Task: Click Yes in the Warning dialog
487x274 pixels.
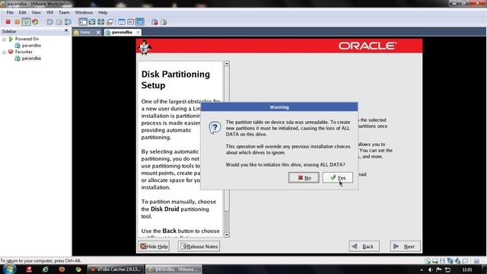Action: [x=338, y=177]
